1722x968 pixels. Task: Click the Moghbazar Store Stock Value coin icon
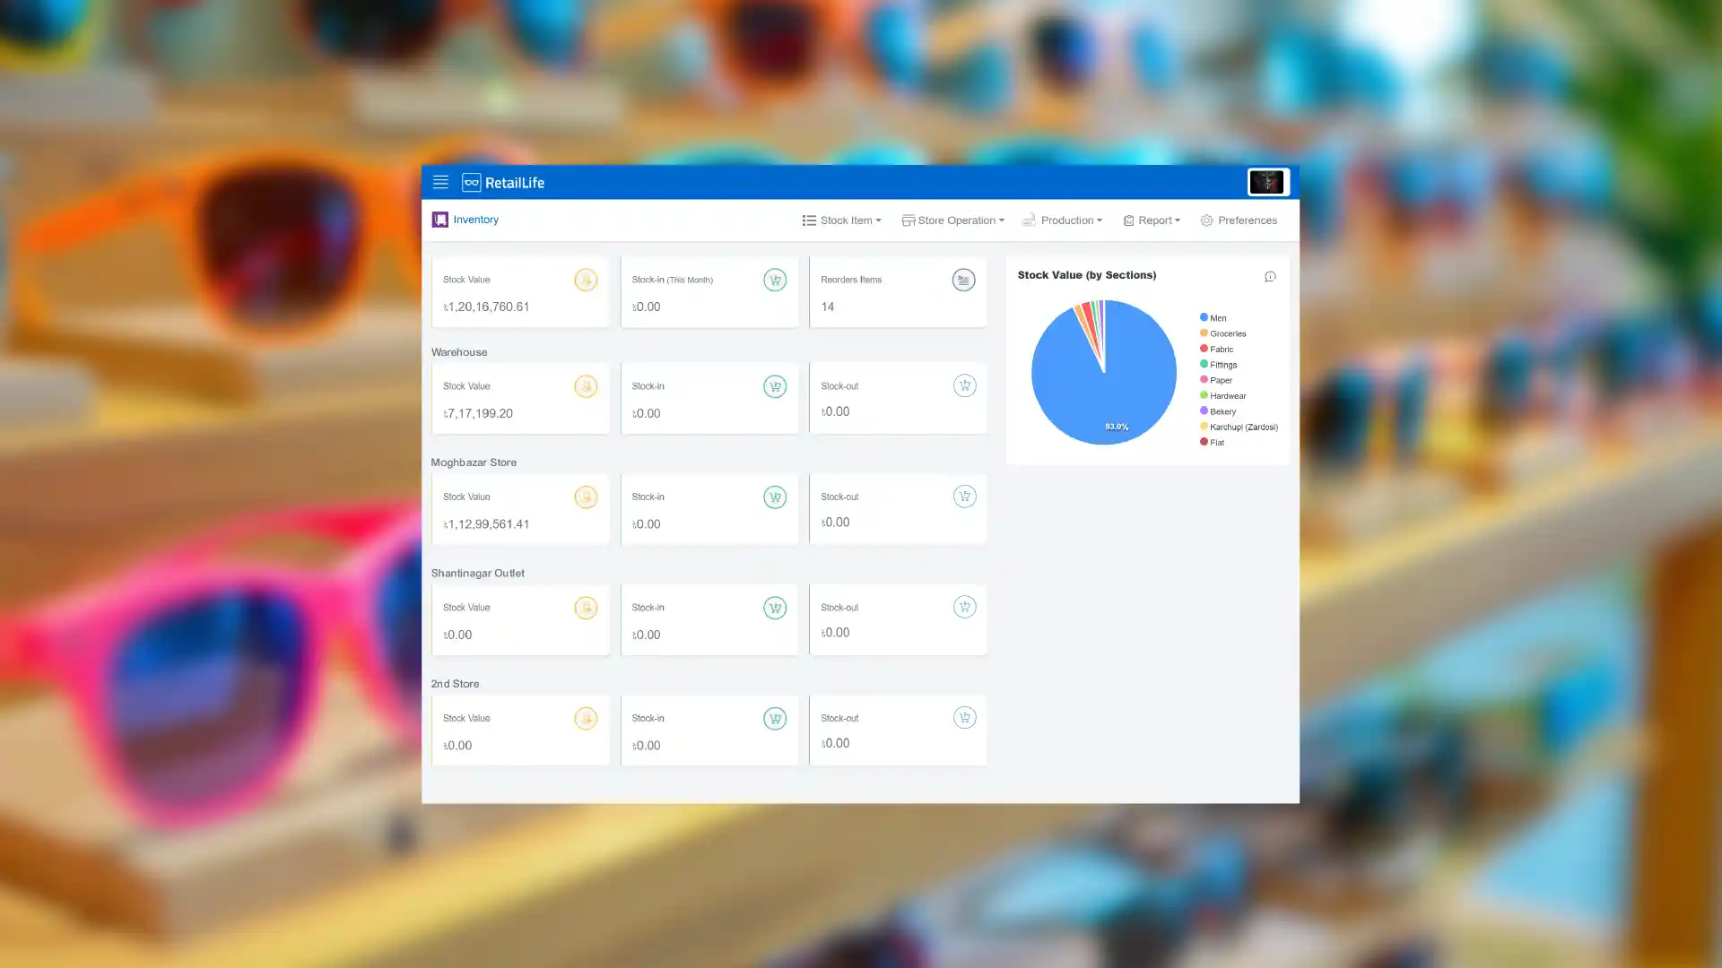(586, 497)
